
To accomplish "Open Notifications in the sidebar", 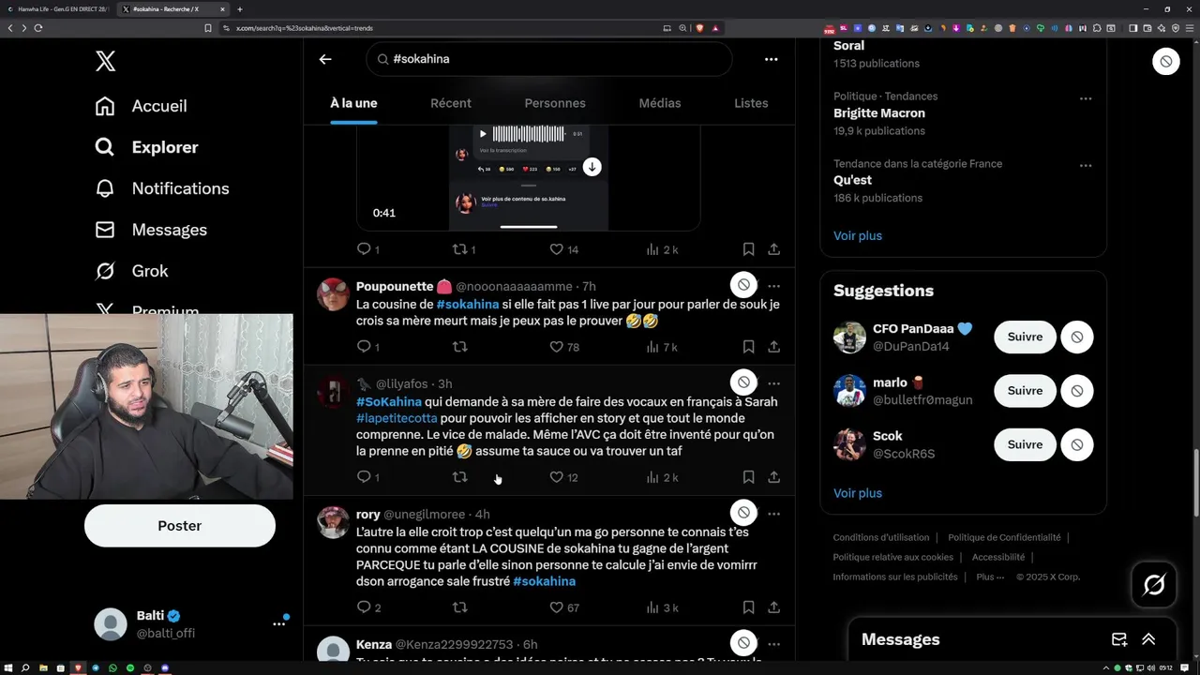I will [161, 188].
